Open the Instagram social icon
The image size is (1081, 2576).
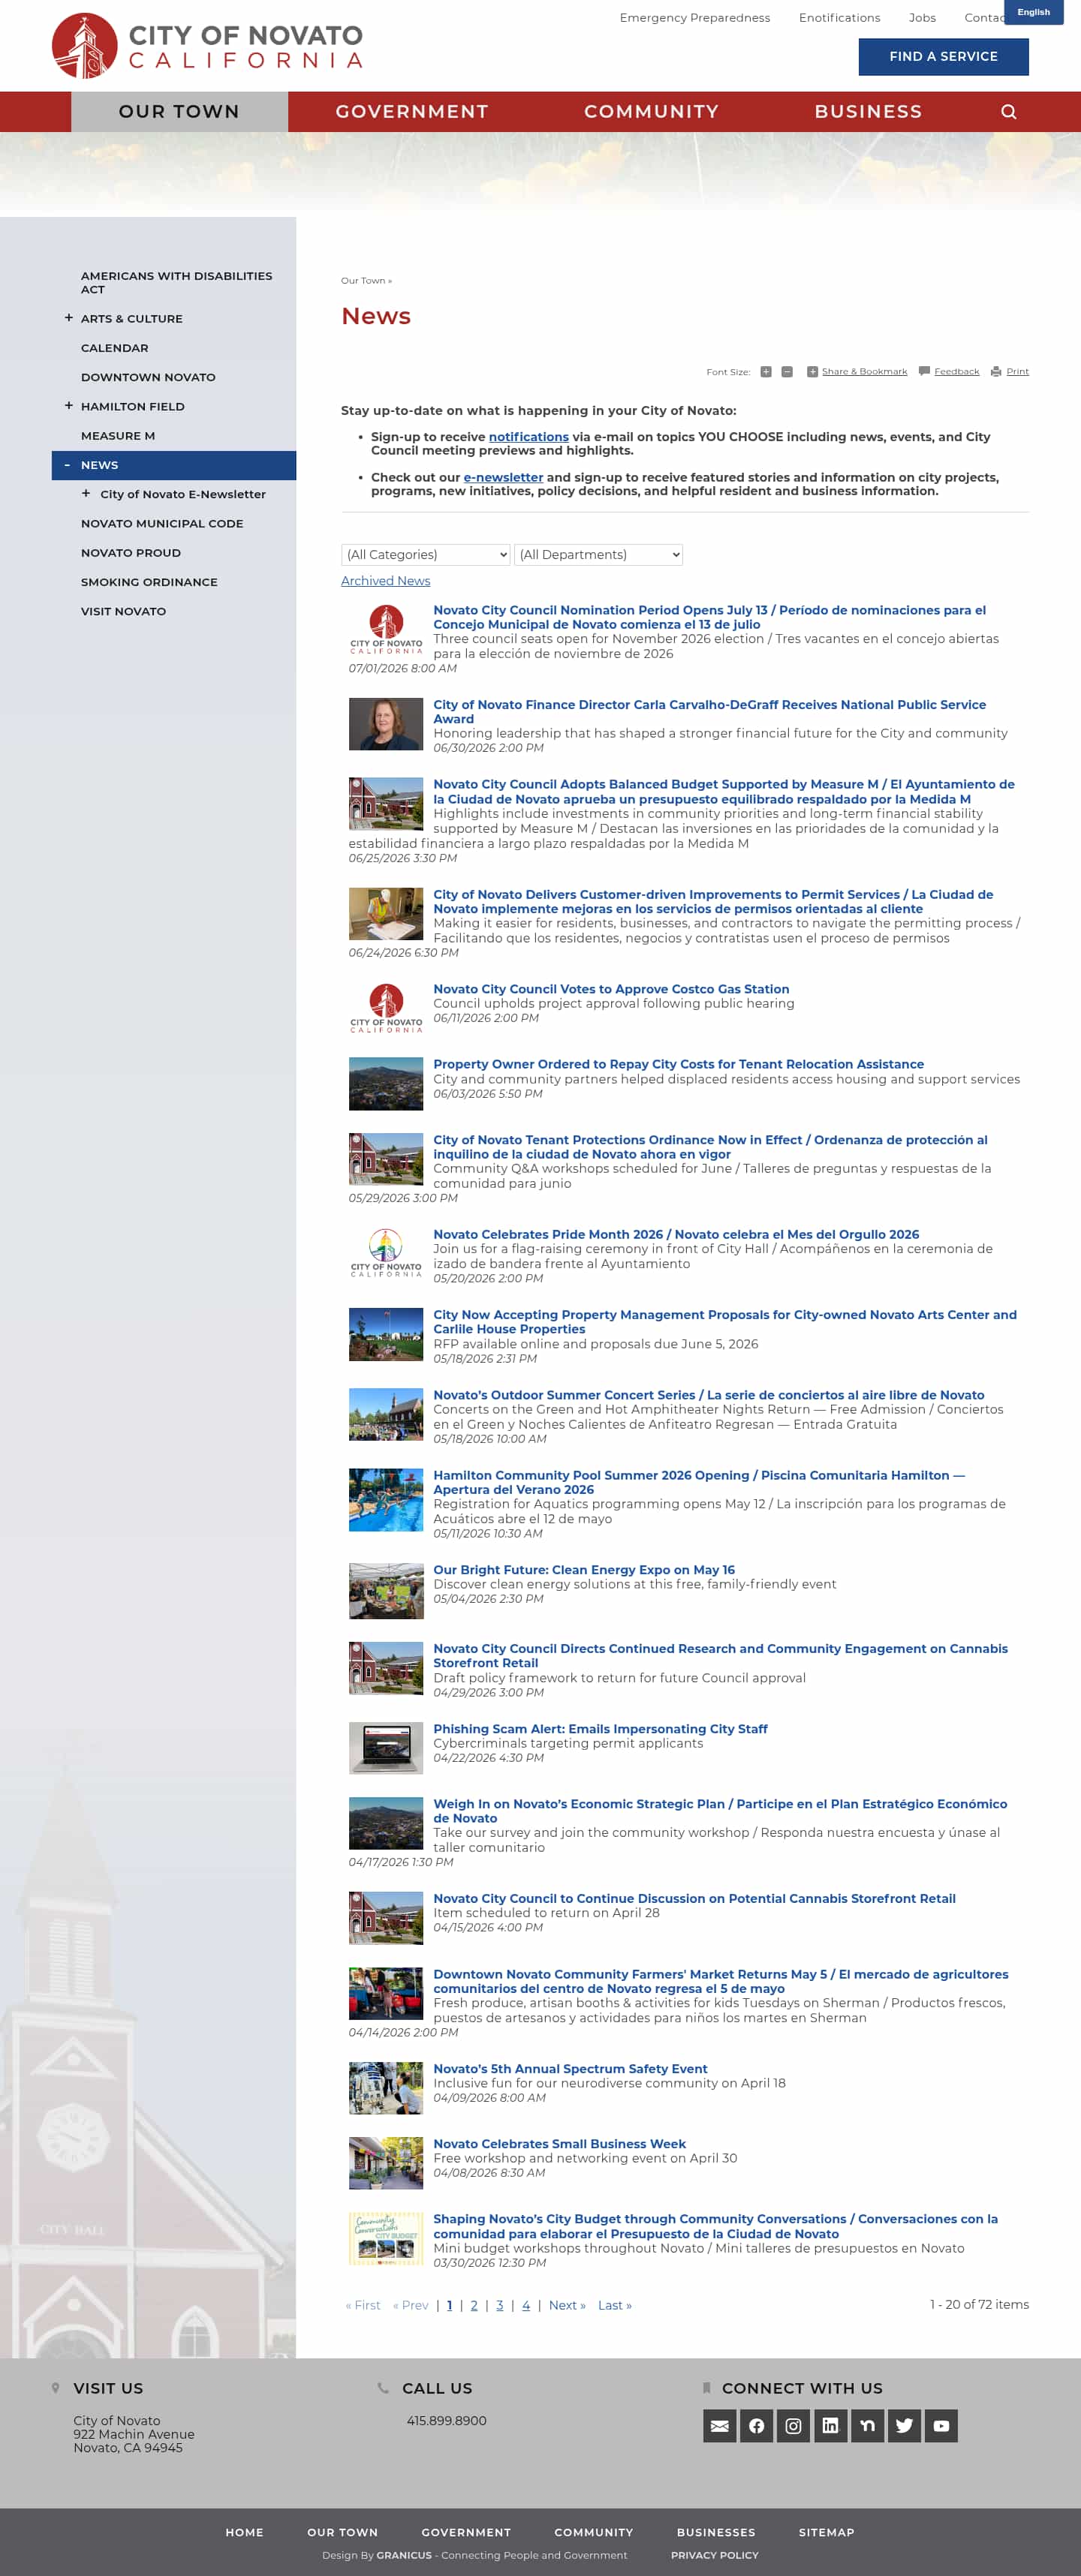pos(793,2425)
